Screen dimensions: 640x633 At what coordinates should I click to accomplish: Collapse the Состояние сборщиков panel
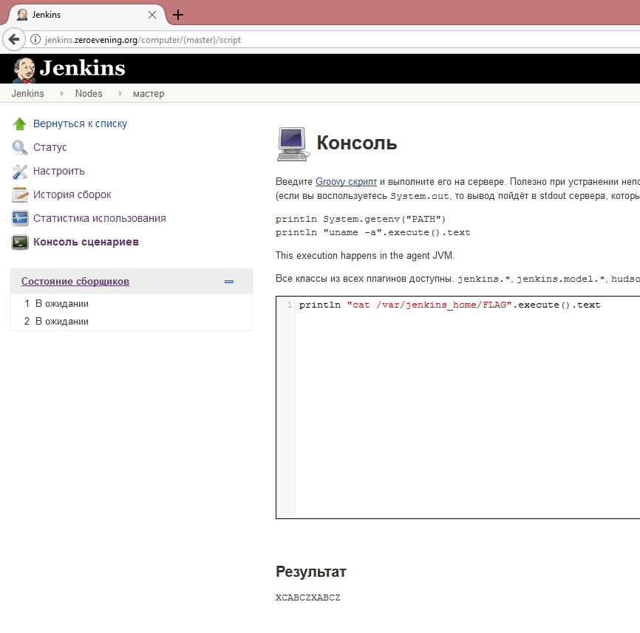pyautogui.click(x=229, y=282)
